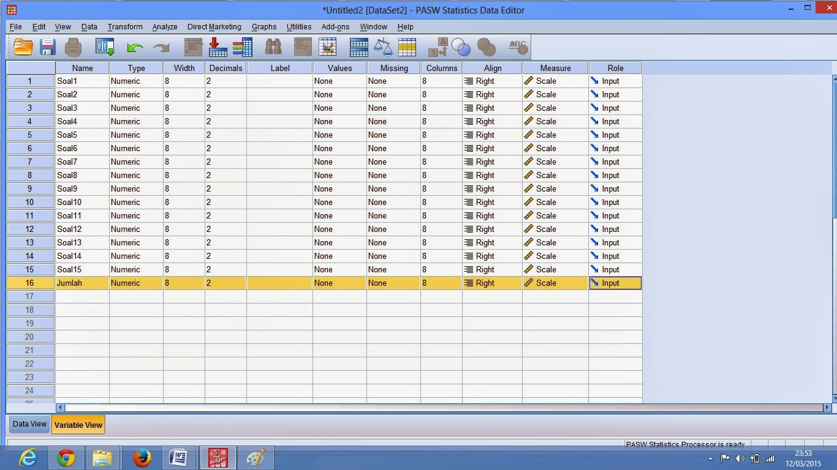Click the Select Cases toolbar icon
The image size is (837, 470).
click(407, 47)
